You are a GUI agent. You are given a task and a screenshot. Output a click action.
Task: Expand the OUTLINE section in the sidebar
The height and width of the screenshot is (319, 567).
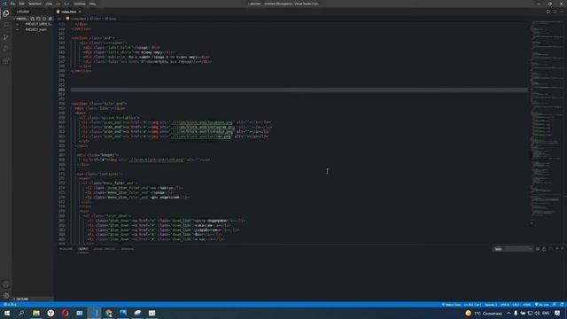coord(21,300)
